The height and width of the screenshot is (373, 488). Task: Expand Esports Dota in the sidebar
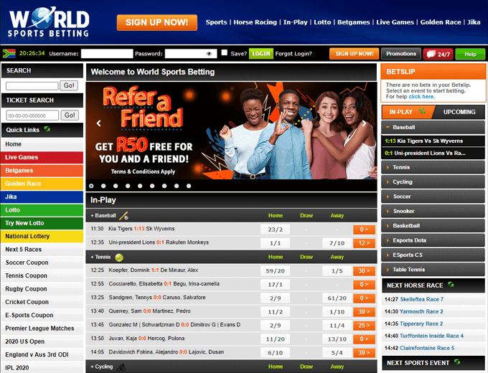coord(433,240)
